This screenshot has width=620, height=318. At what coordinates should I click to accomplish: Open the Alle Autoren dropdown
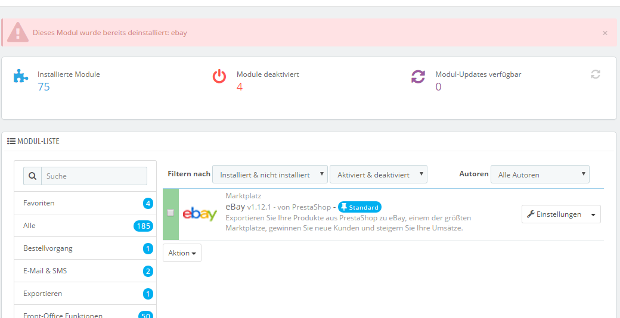point(540,174)
